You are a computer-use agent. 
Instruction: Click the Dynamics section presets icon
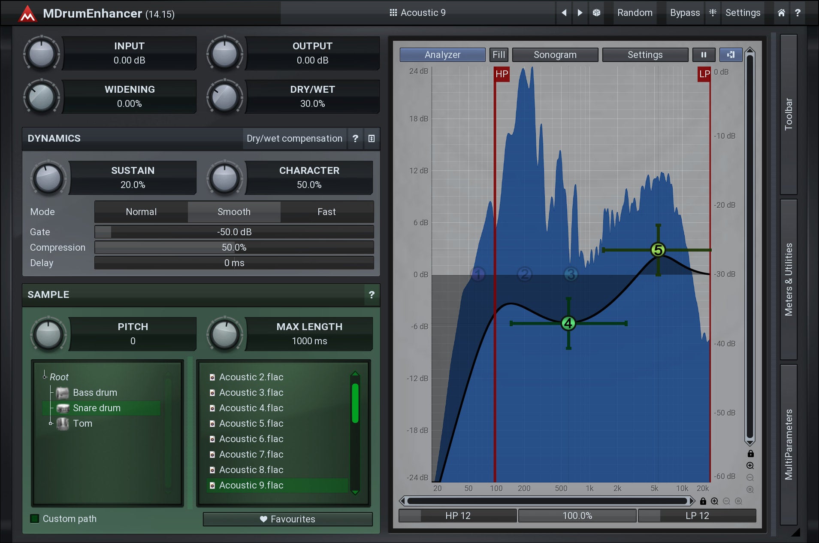pos(372,139)
